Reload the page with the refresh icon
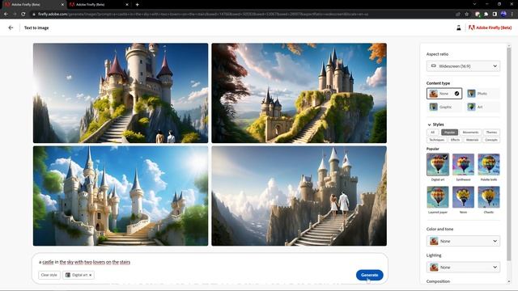Image resolution: width=518 pixels, height=291 pixels. [23, 15]
